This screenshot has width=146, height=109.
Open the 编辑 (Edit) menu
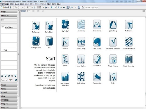(x=7, y=4)
